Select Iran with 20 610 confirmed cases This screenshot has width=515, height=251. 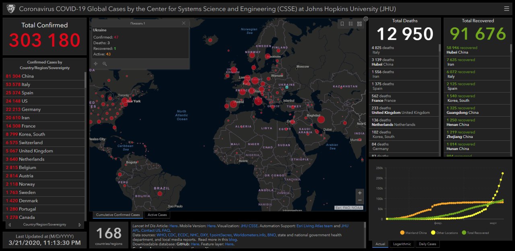(x=44, y=118)
